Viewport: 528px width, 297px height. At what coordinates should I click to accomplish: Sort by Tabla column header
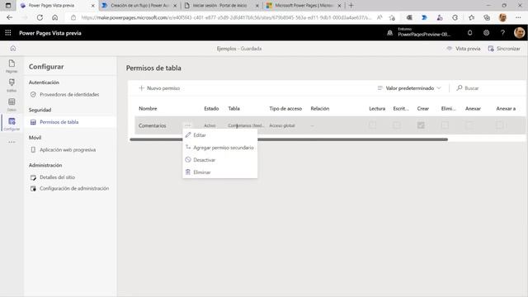[x=234, y=108]
